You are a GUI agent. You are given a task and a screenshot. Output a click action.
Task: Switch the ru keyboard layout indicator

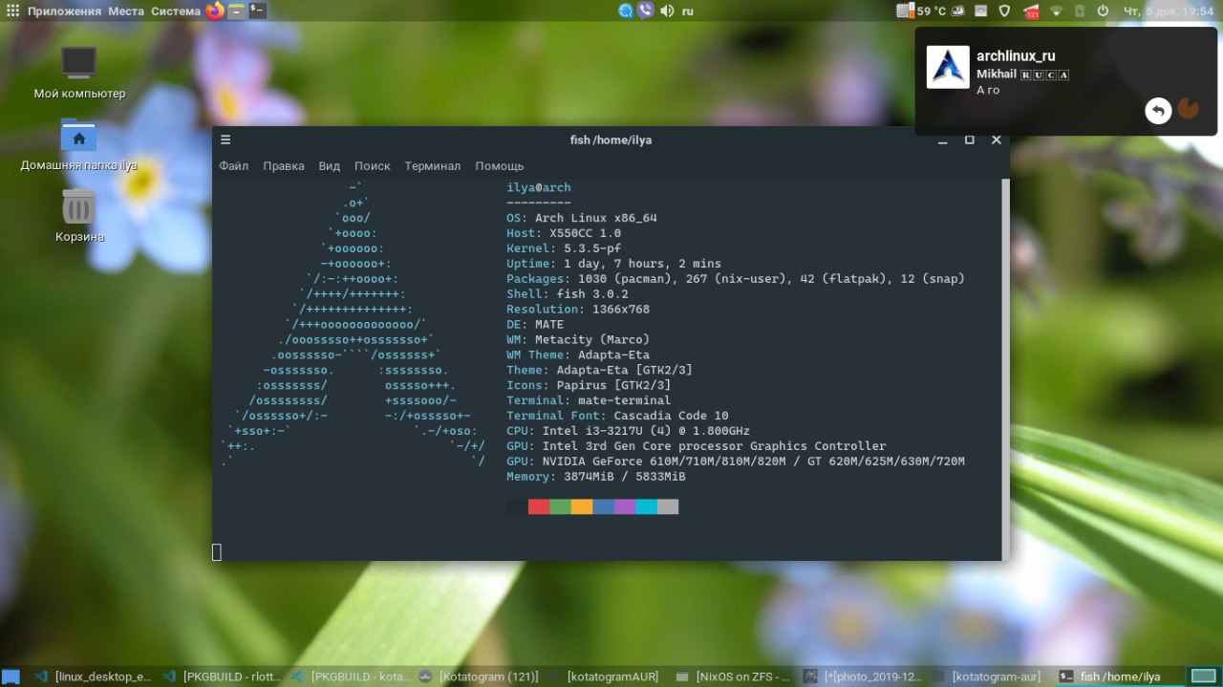click(687, 11)
